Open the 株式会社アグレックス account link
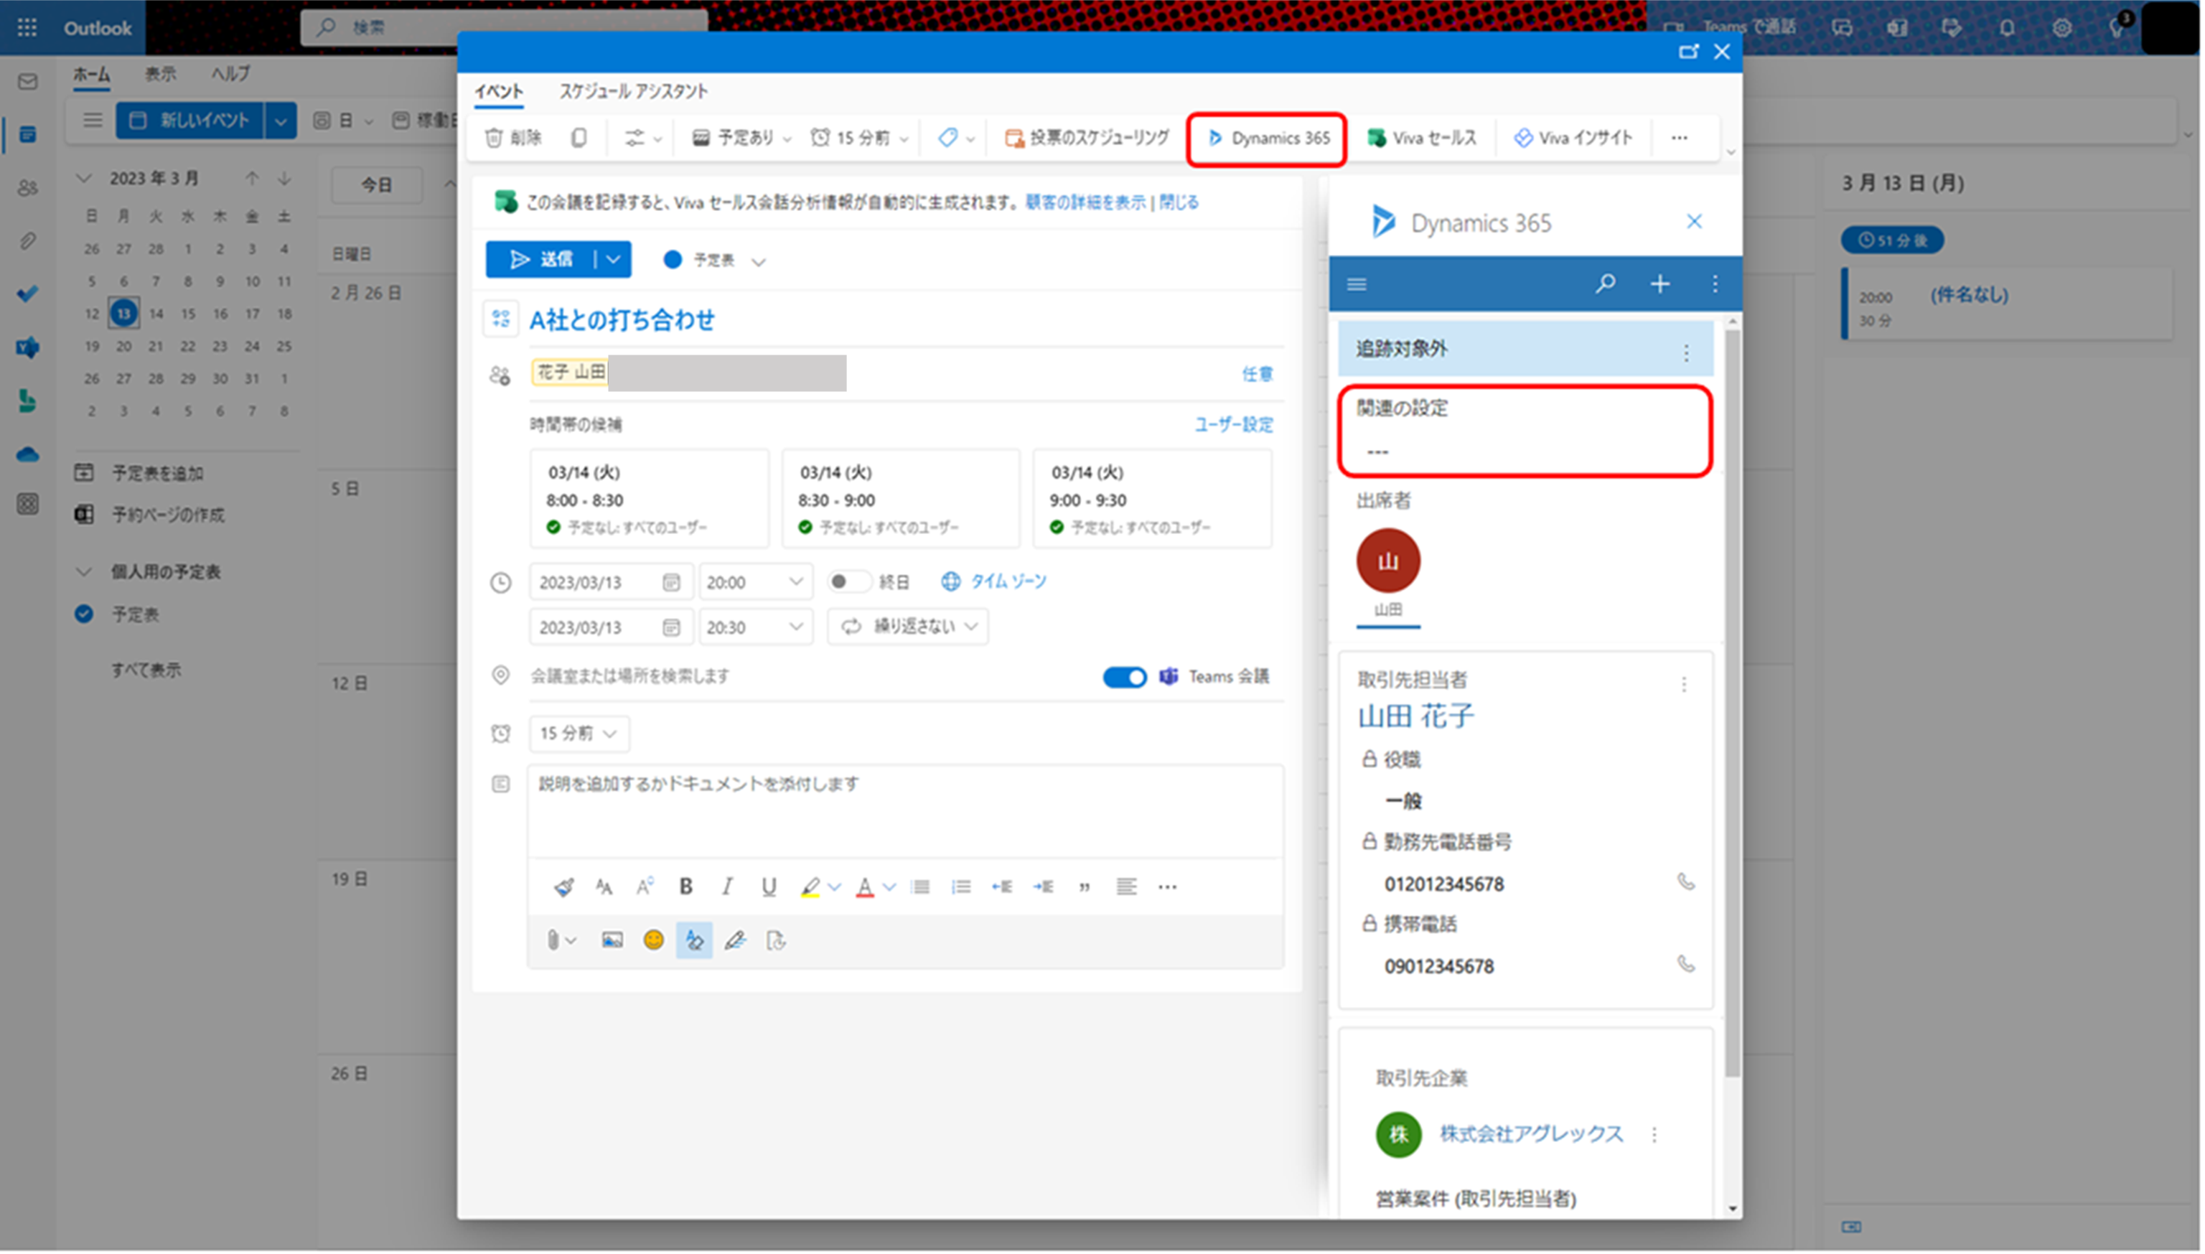The height and width of the screenshot is (1254, 2205). coord(1533,1135)
